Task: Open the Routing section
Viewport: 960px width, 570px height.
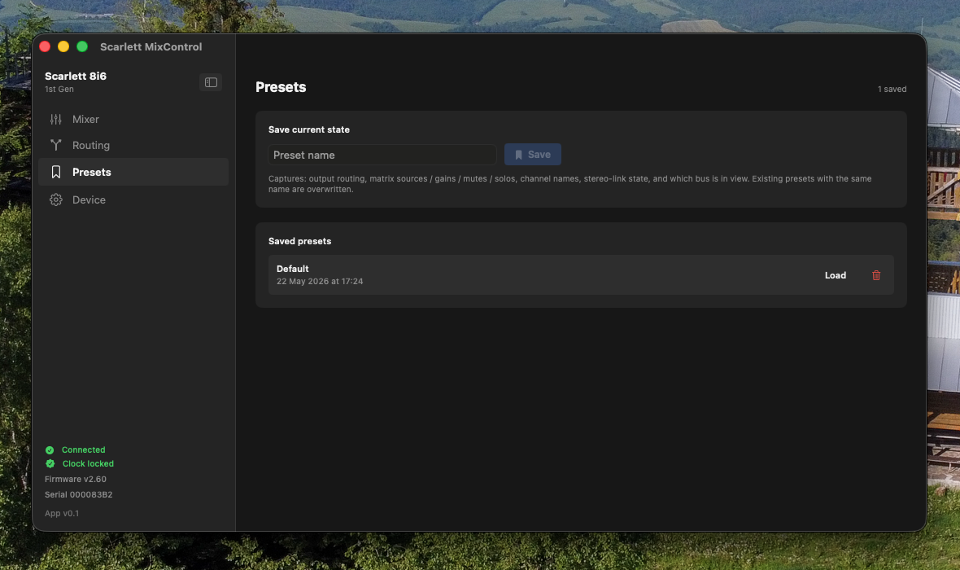Action: point(133,145)
